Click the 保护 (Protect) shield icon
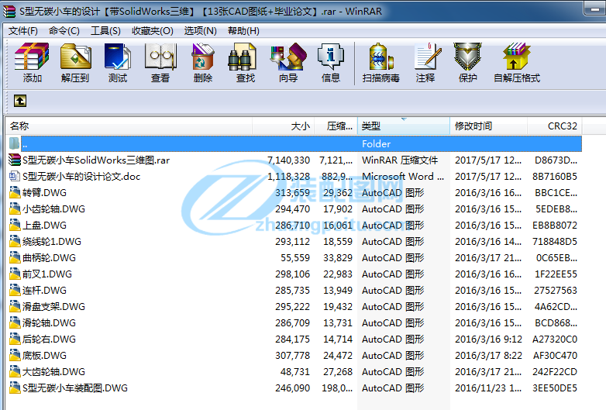The image size is (606, 410). tap(467, 57)
